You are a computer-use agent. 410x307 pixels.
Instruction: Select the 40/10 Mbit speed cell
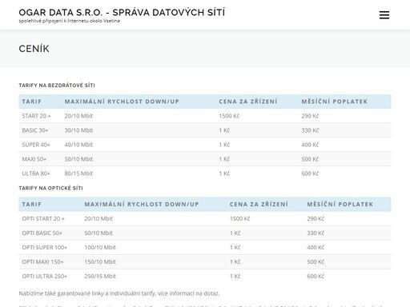tap(78, 145)
